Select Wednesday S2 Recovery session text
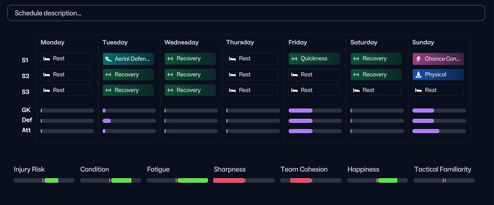 [x=188, y=75]
